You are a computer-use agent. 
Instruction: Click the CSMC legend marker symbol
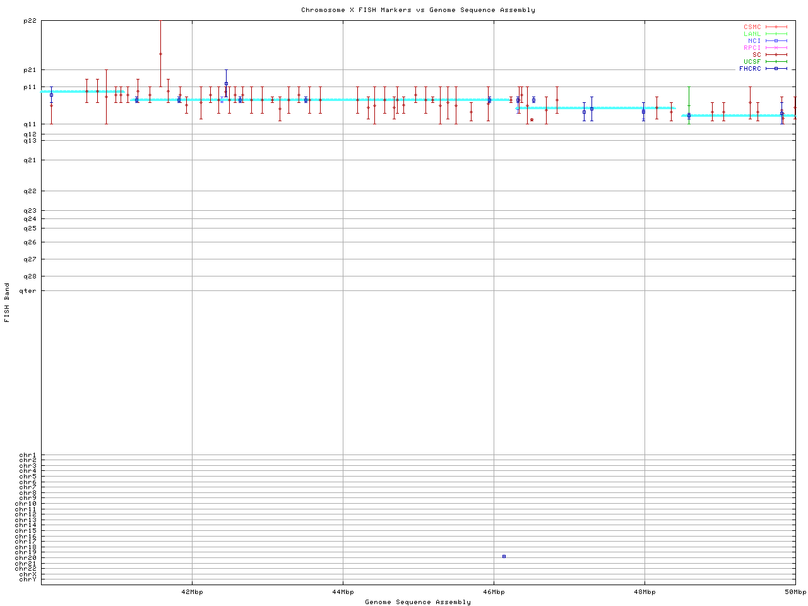[776, 27]
